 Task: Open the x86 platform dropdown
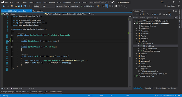(x=49, y=6)
